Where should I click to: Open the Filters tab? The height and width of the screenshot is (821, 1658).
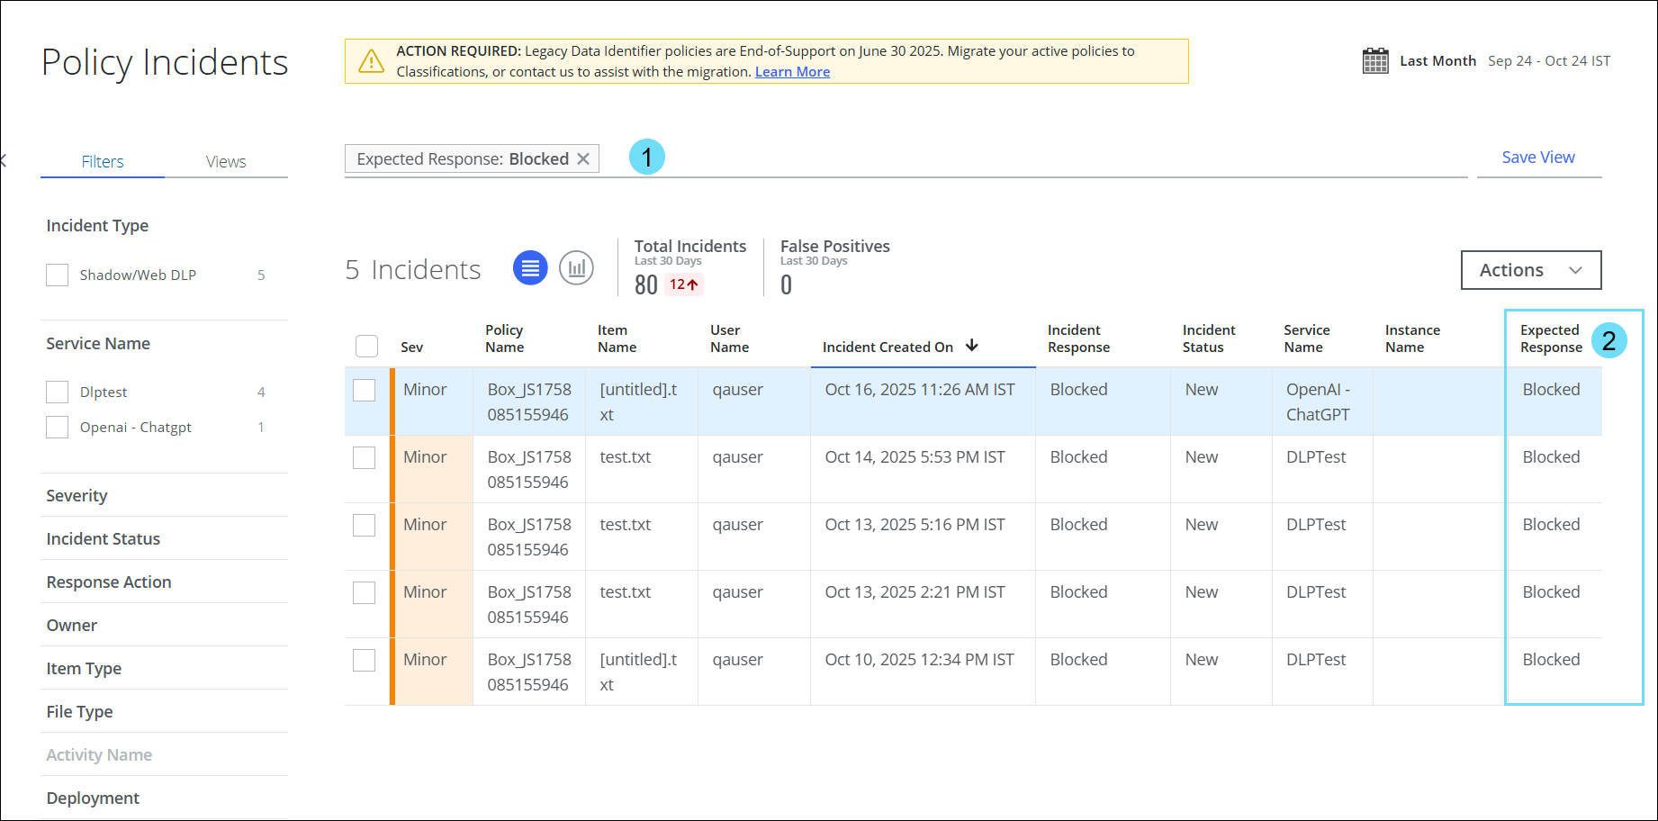pos(103,162)
